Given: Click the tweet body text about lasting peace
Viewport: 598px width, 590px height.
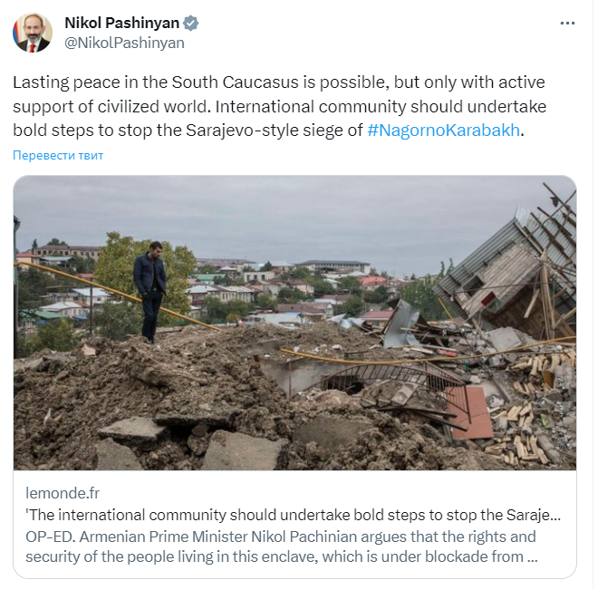Looking at the screenshot, I should pyautogui.click(x=280, y=106).
